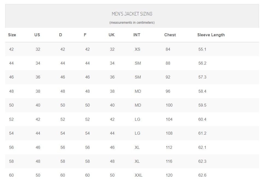
Task: Click the Sleeve Length column header
Action: pos(211,35)
